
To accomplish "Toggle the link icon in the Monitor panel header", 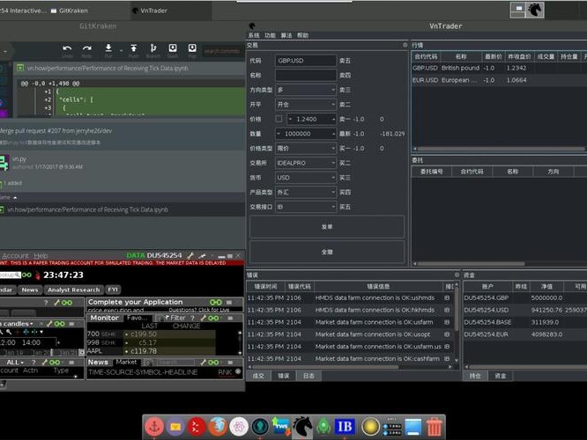I will pos(214,319).
